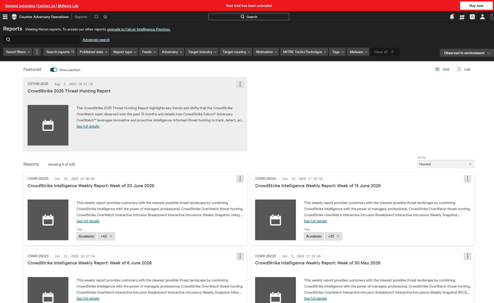Open the code/API tools icon

click(x=472, y=17)
